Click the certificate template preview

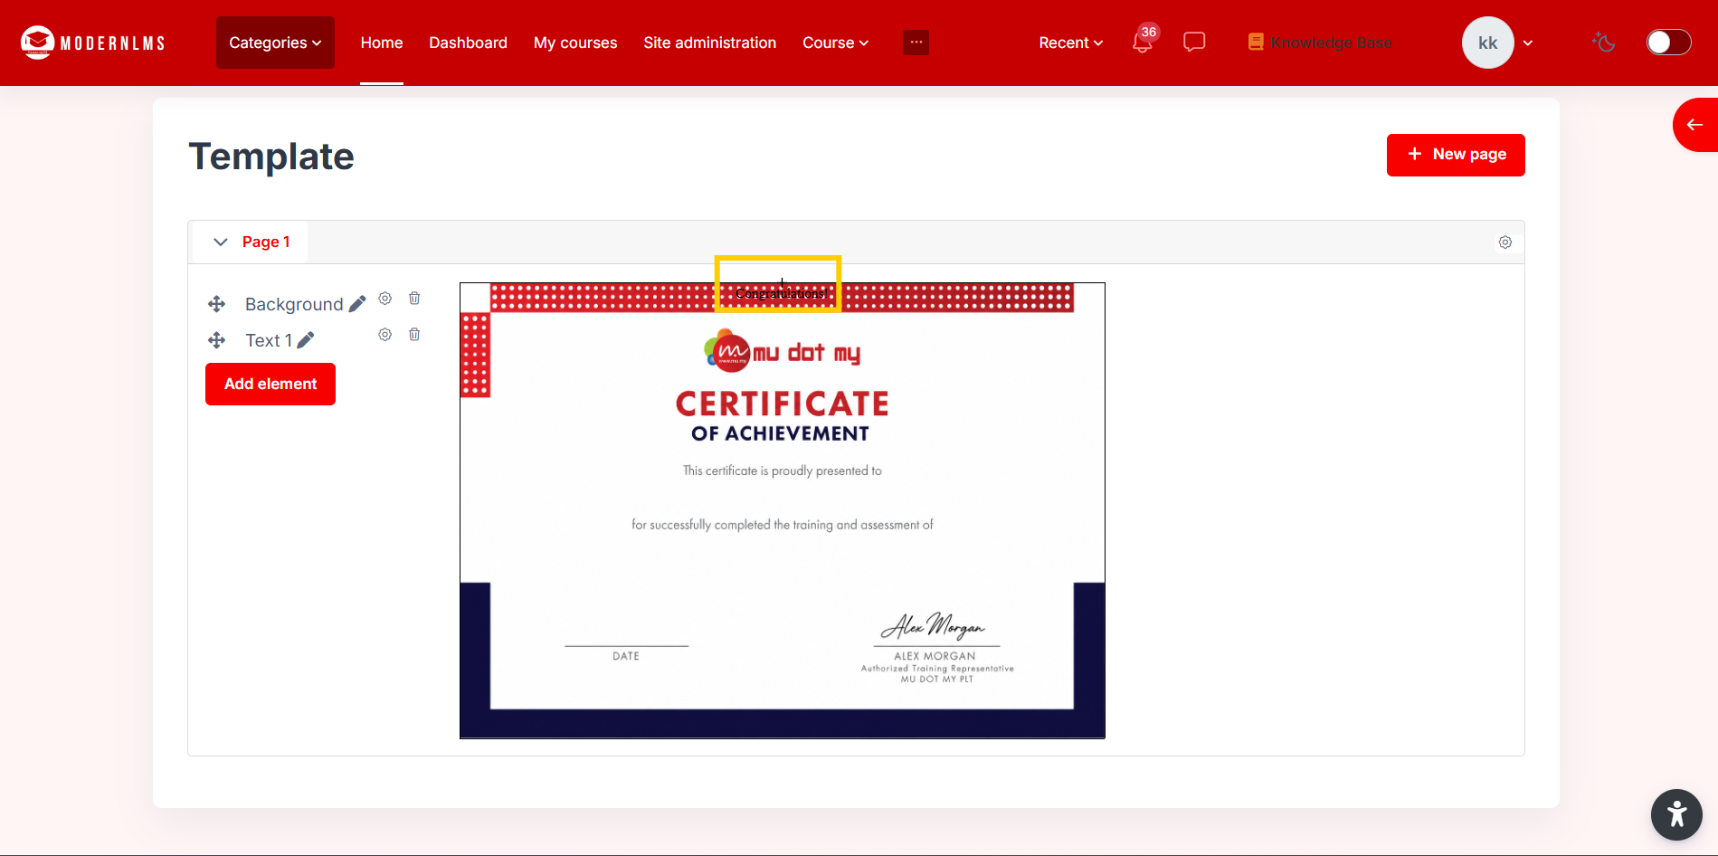[783, 510]
